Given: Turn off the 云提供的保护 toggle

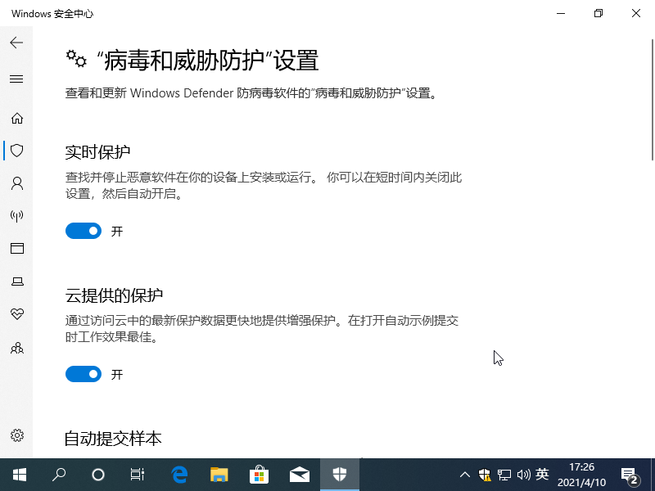Looking at the screenshot, I should click(x=83, y=374).
